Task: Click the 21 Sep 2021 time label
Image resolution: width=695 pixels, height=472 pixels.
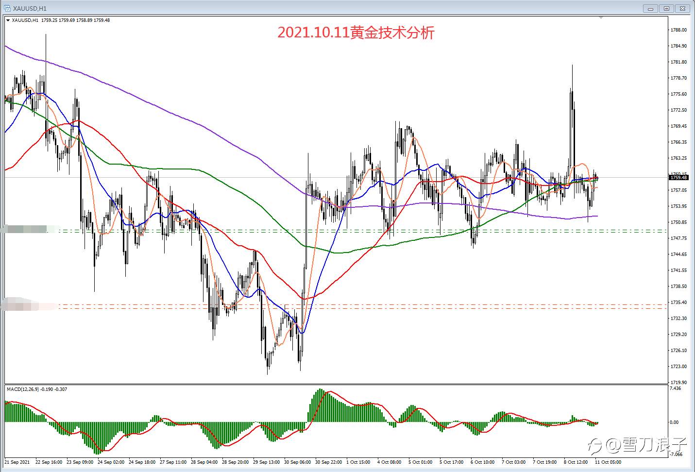Action: point(17,462)
